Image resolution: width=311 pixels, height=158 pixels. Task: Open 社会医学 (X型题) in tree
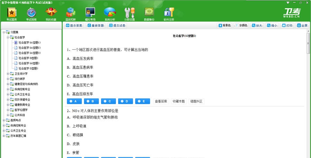click(x=28, y=68)
